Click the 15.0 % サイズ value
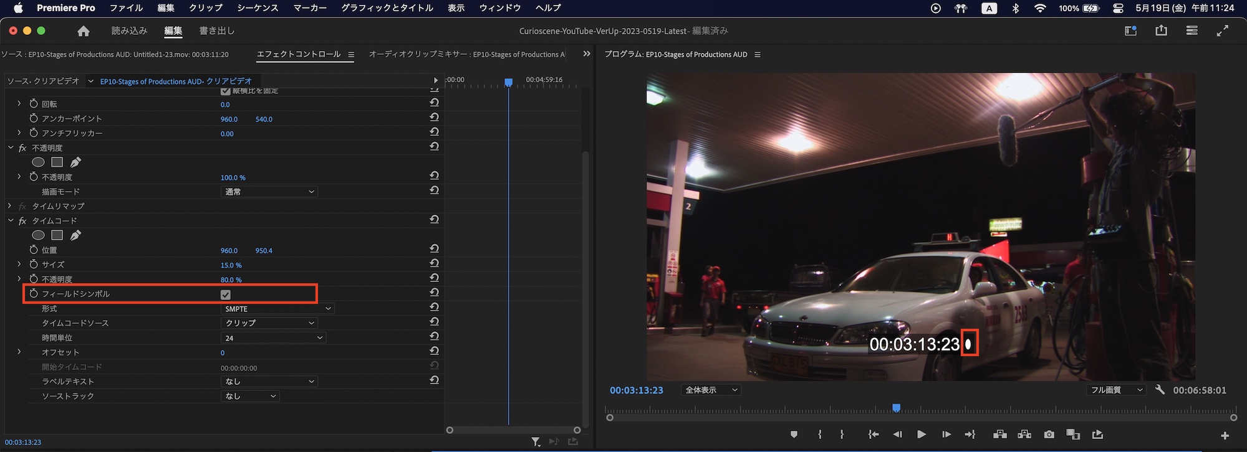Viewport: 1247px width, 452px height. click(x=231, y=265)
